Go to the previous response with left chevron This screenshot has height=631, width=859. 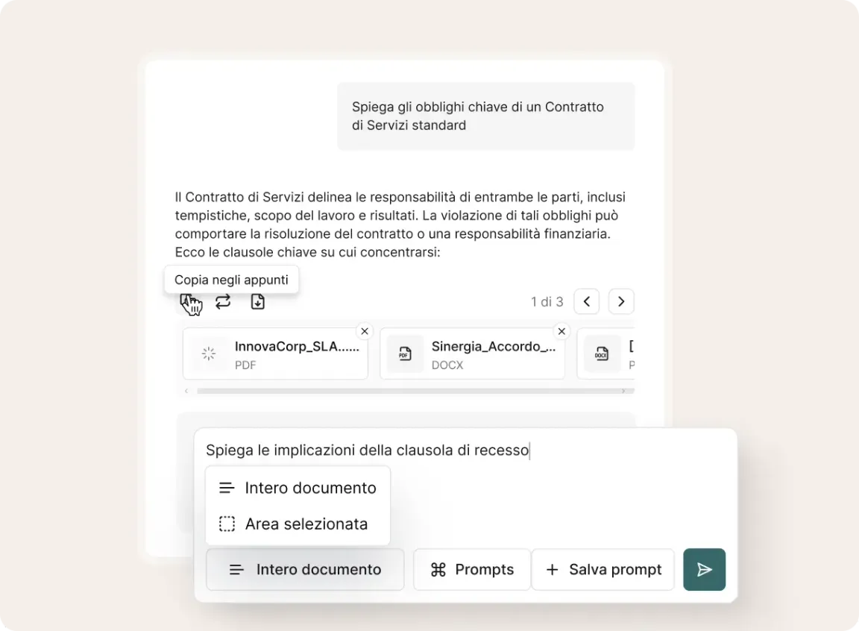click(x=587, y=301)
